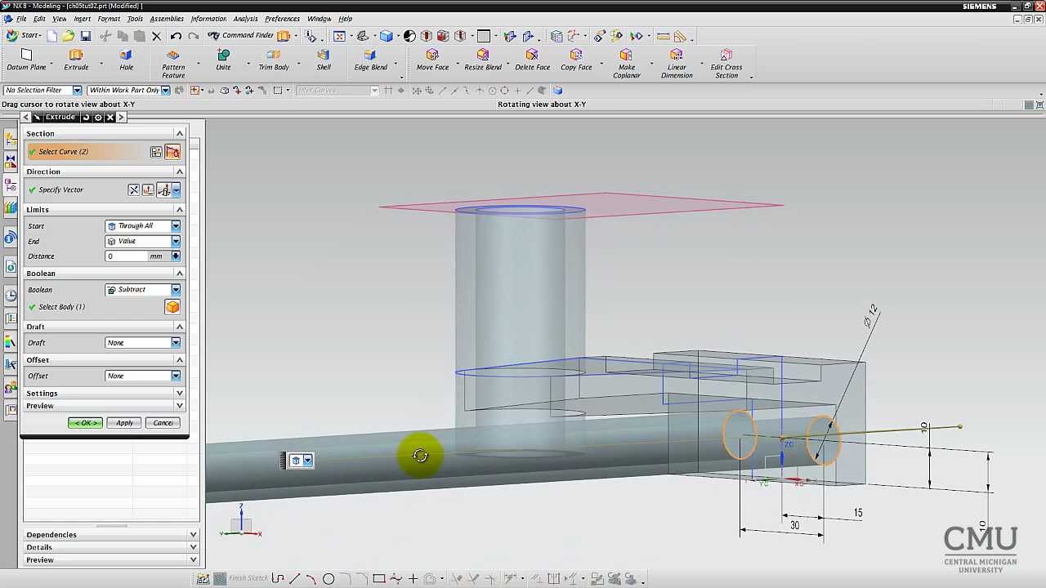Image resolution: width=1046 pixels, height=588 pixels.
Task: Click the Open file folder icon
Action: 69,36
